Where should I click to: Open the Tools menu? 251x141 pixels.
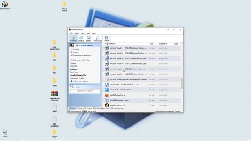click(x=88, y=33)
